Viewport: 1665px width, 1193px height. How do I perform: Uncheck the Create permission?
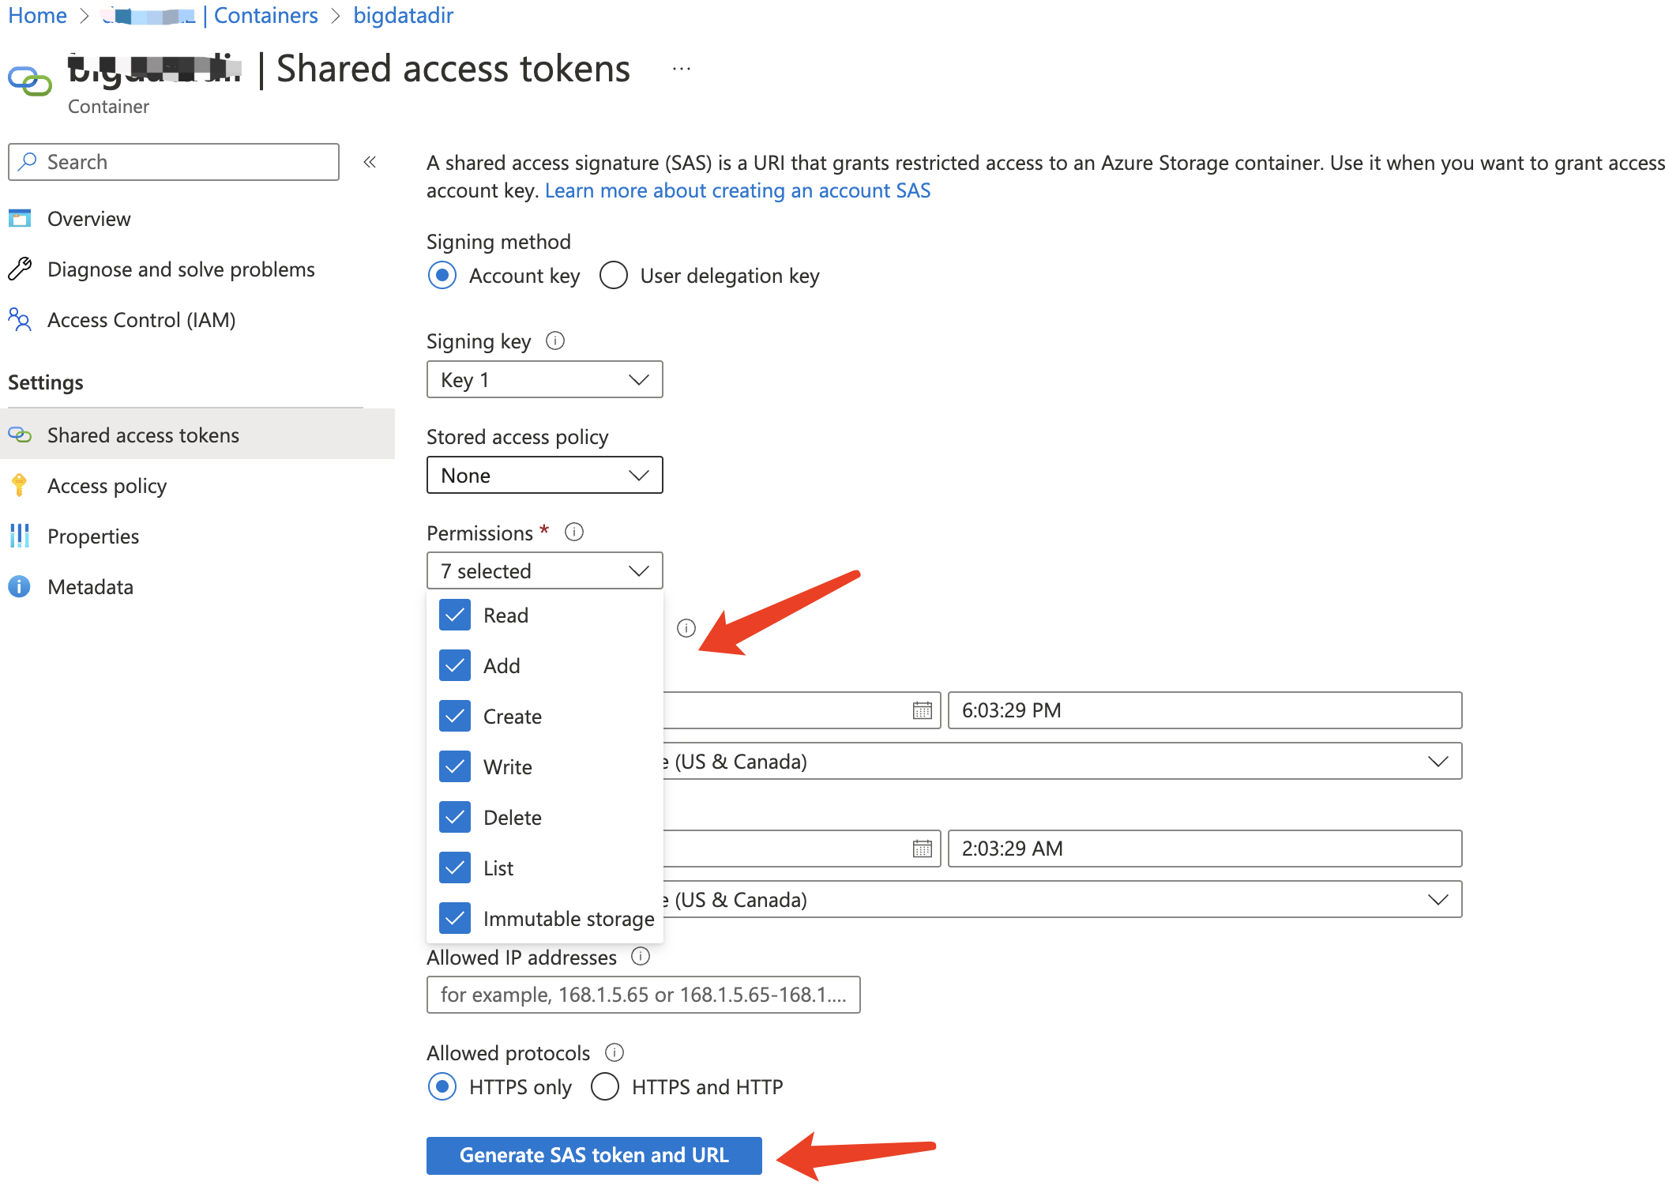[455, 716]
